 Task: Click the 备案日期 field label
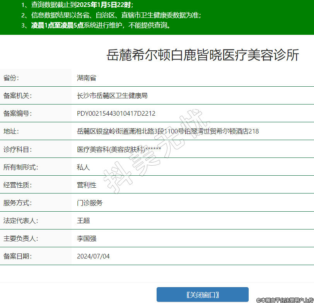click(x=17, y=256)
